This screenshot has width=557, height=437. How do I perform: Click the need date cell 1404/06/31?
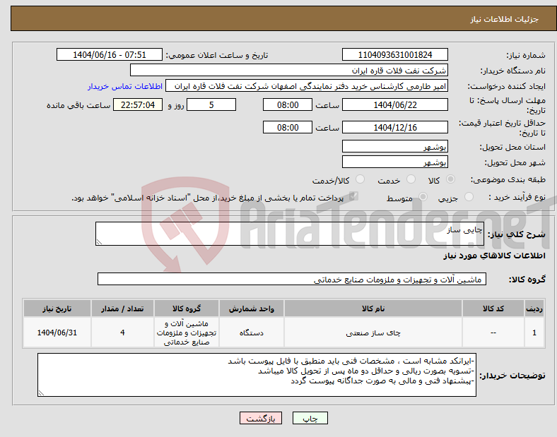57,333
